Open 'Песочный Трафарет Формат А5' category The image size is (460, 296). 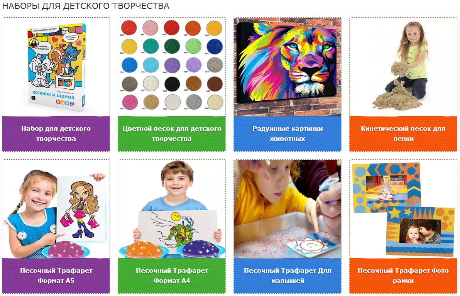[56, 276]
